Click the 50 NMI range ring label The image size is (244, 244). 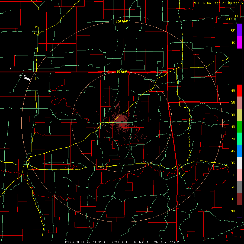(122, 72)
